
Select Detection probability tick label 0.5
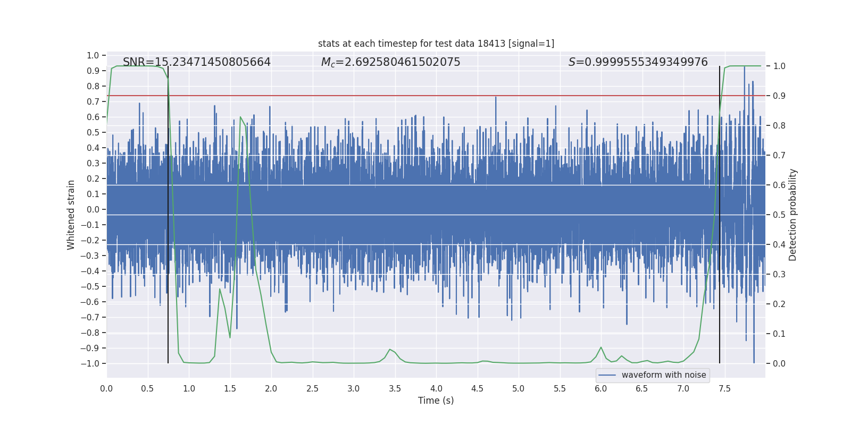point(779,215)
